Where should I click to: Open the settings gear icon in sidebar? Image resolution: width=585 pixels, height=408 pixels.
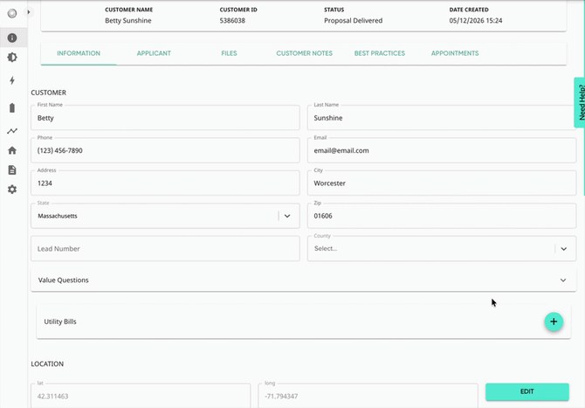(x=12, y=190)
